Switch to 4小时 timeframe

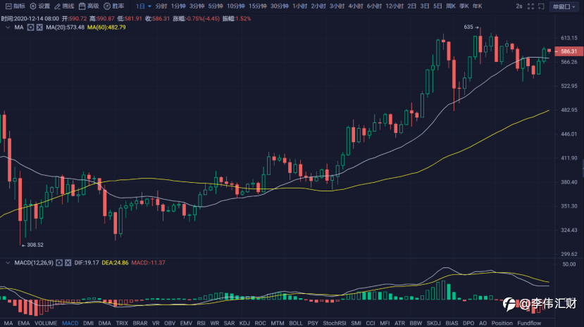click(x=355, y=6)
